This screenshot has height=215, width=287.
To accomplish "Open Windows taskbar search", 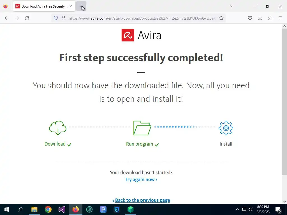I will (x=20, y=209).
